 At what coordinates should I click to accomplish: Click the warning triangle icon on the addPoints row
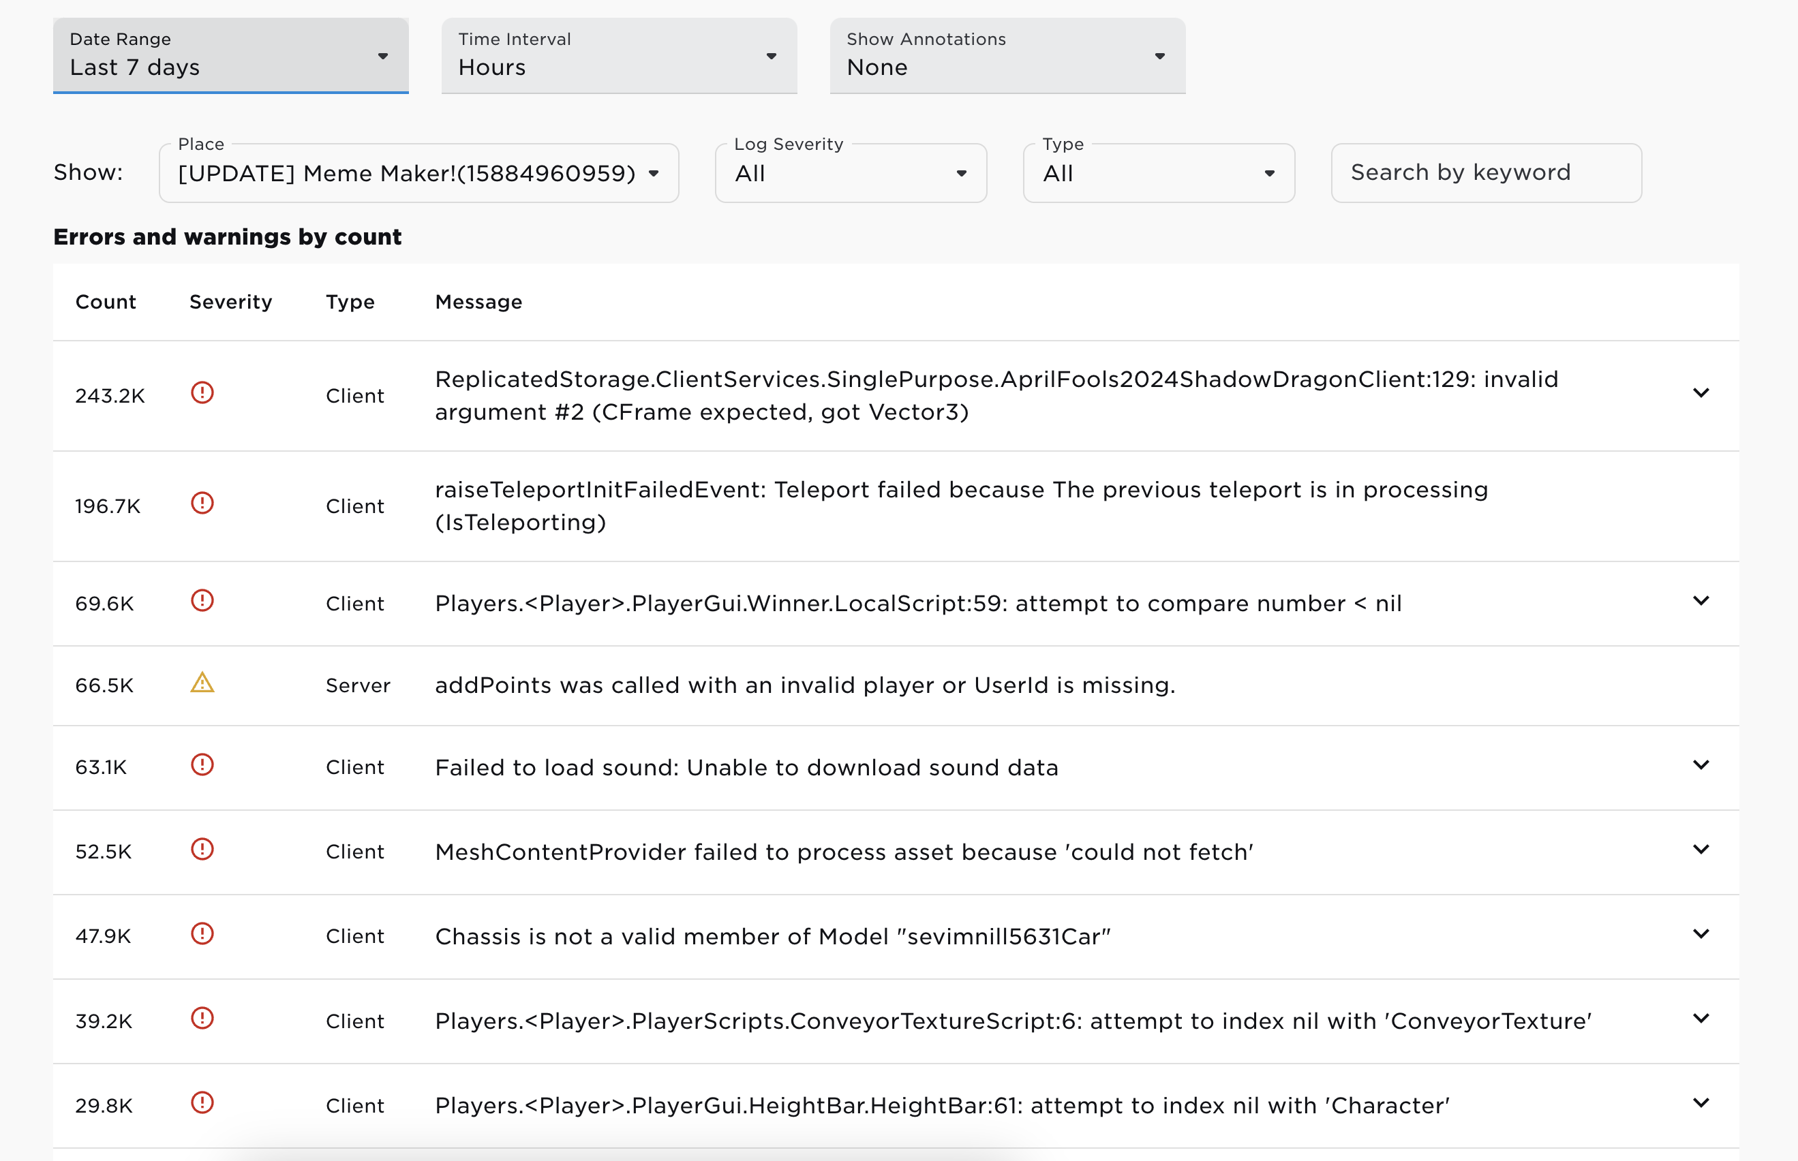pyautogui.click(x=202, y=683)
